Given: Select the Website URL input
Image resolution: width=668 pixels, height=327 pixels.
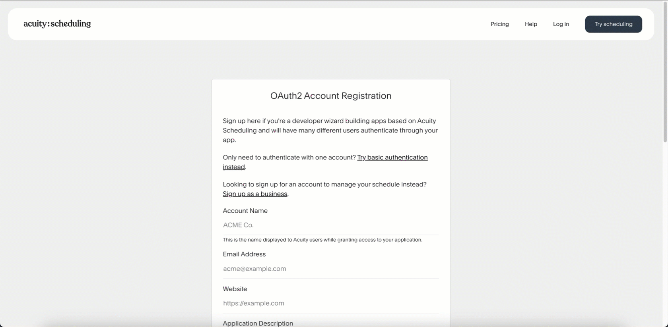Looking at the screenshot, I should [x=331, y=303].
